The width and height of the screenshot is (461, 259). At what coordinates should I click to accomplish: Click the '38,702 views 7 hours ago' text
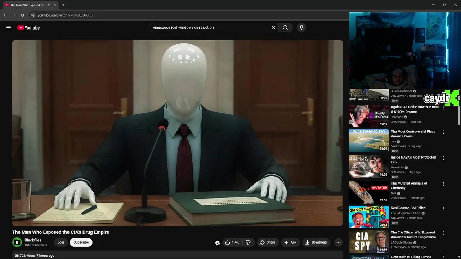pyautogui.click(x=35, y=256)
